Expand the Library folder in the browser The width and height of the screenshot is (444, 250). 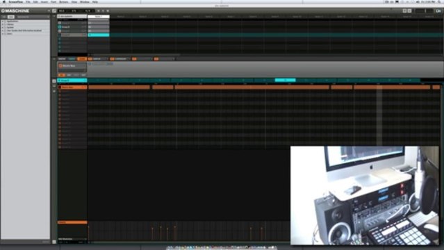pos(3,24)
